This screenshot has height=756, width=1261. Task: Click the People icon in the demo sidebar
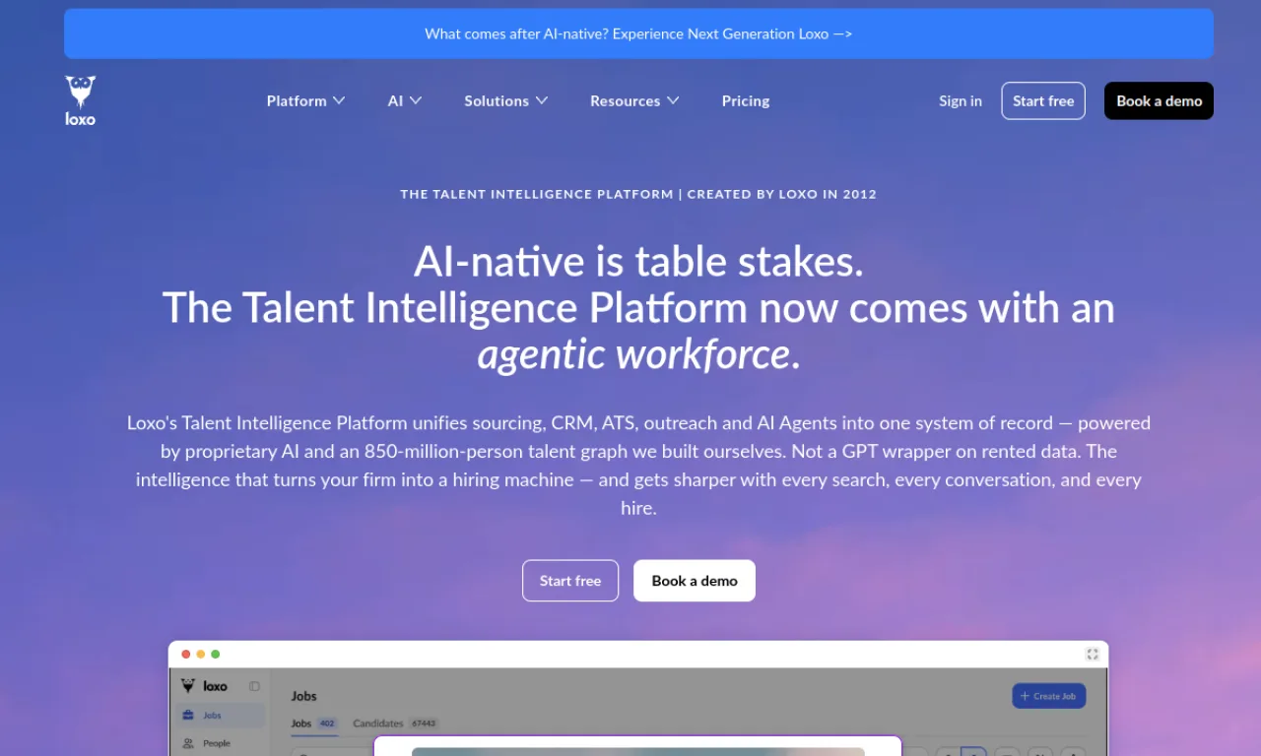188,743
